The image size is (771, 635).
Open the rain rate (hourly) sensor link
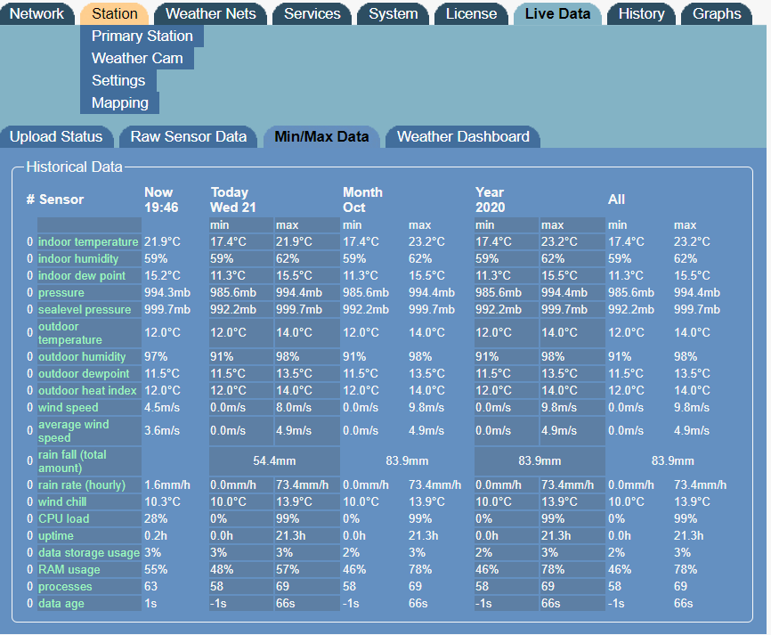tap(81, 485)
